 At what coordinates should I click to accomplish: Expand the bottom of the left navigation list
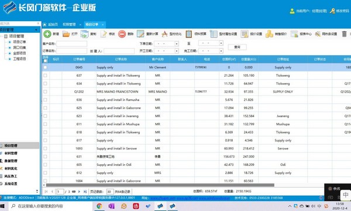pos(37,191)
